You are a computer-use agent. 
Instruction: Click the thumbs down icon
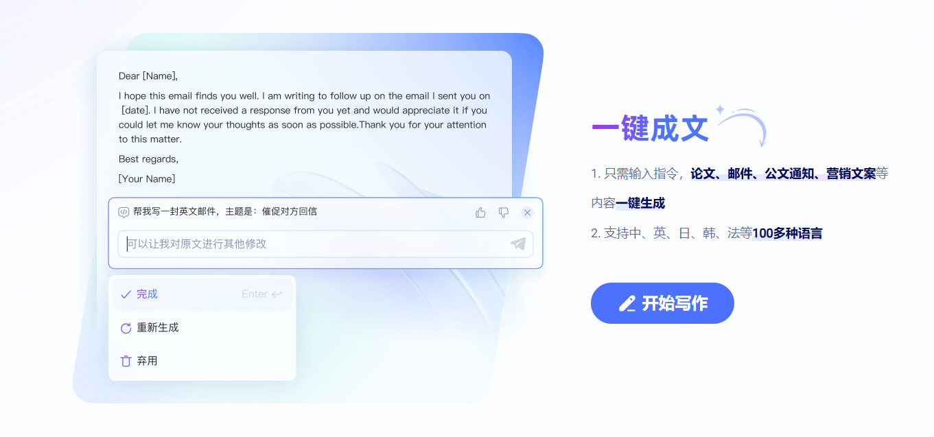click(x=504, y=213)
